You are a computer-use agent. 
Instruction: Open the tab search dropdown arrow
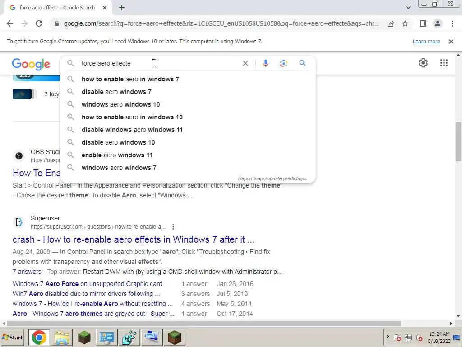(x=408, y=8)
